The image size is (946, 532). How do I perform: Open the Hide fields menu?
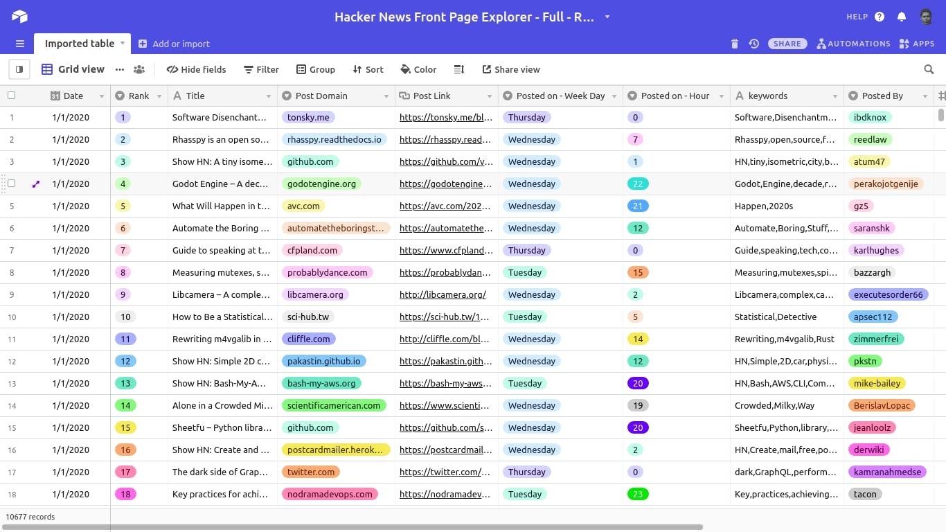(x=196, y=69)
